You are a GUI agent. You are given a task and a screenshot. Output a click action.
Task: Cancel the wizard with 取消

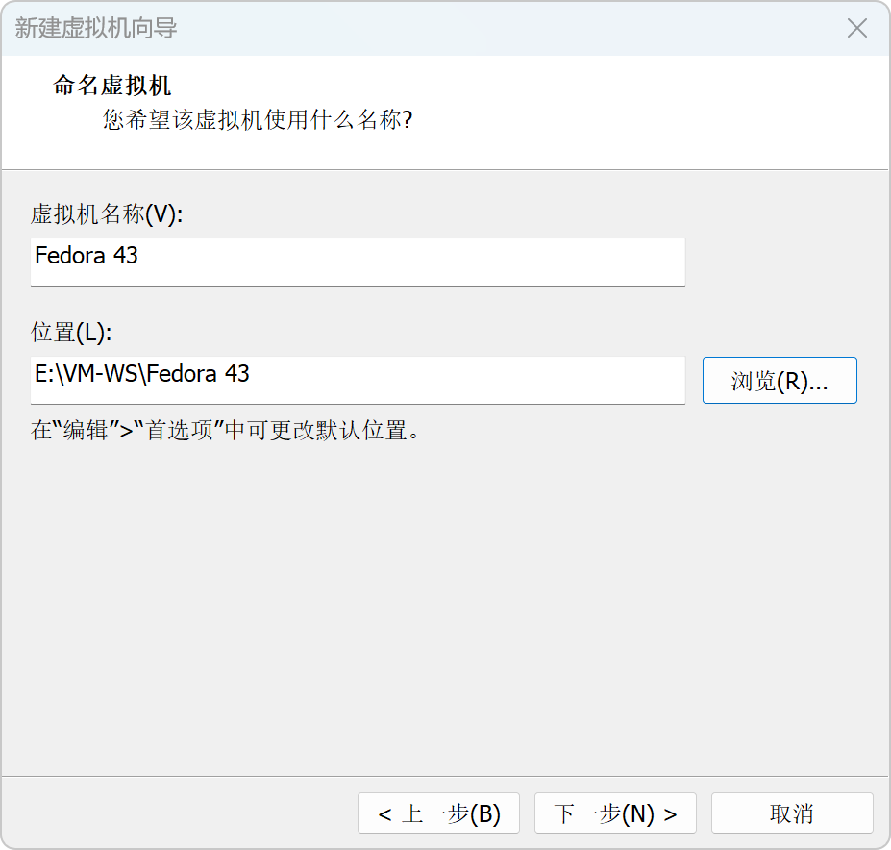coord(792,813)
